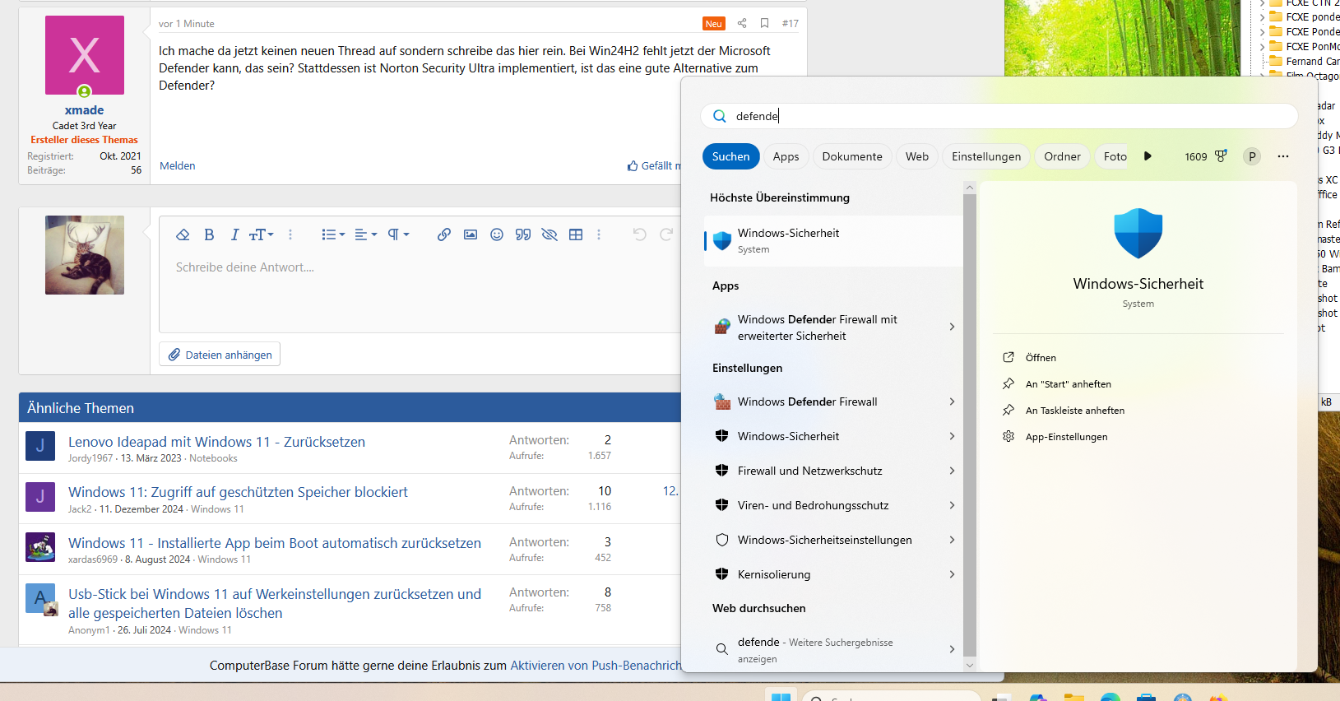Screen dimensions: 1340x701
Task: Click the 1609 rewards points trophy
Action: (x=1206, y=156)
